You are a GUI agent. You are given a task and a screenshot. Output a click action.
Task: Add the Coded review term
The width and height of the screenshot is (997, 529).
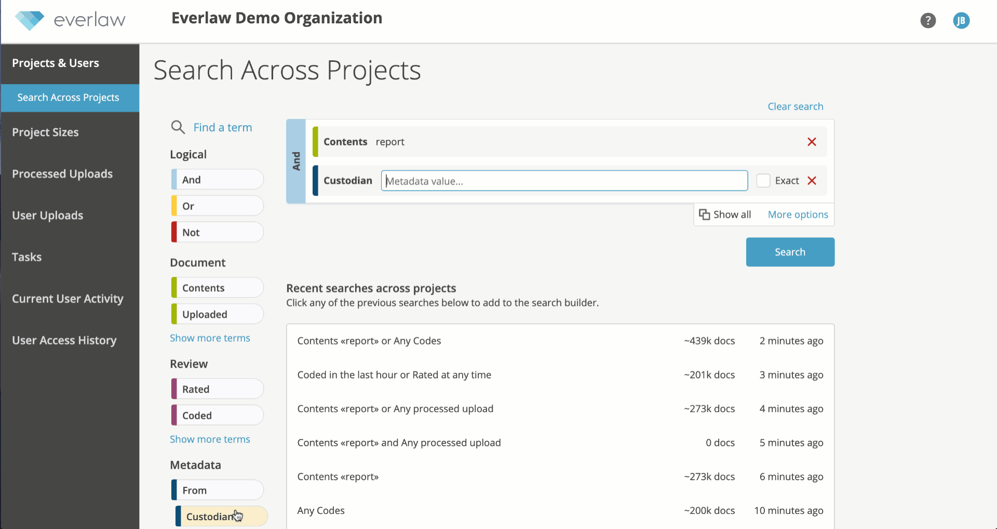pos(217,415)
